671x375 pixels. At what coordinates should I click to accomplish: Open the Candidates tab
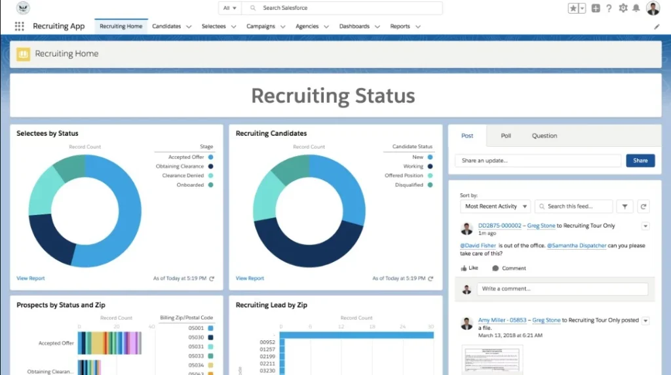166,26
